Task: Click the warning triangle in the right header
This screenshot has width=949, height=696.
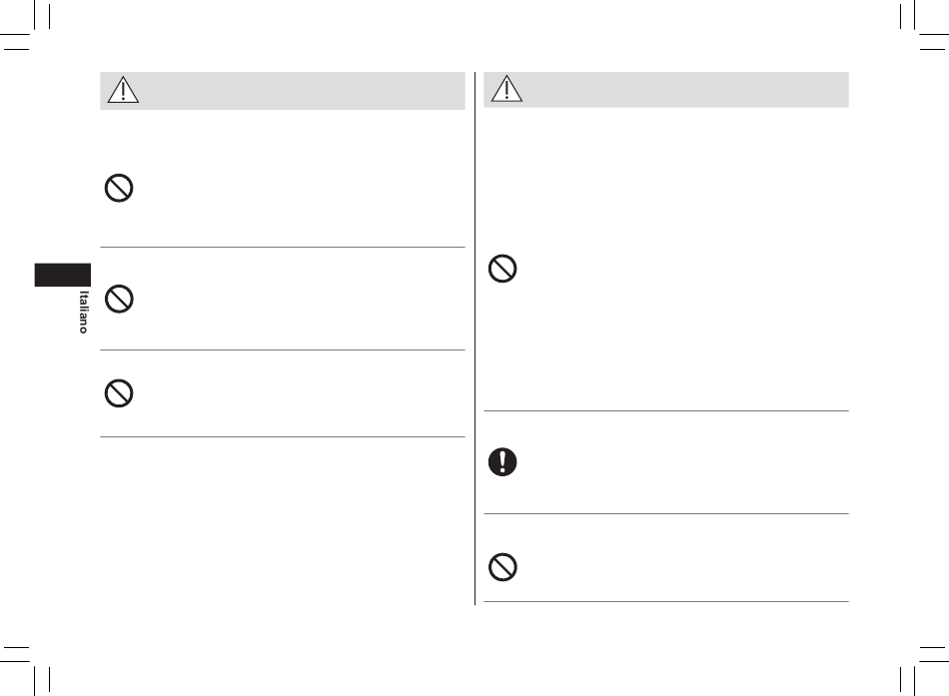Action: [x=507, y=90]
